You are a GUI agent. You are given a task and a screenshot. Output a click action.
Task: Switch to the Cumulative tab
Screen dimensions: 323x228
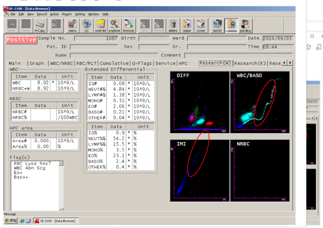click(x=114, y=63)
